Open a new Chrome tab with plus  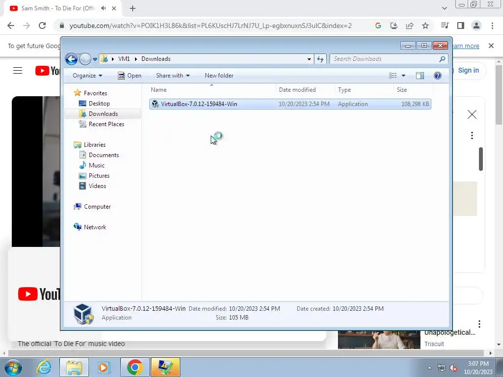[x=133, y=9]
